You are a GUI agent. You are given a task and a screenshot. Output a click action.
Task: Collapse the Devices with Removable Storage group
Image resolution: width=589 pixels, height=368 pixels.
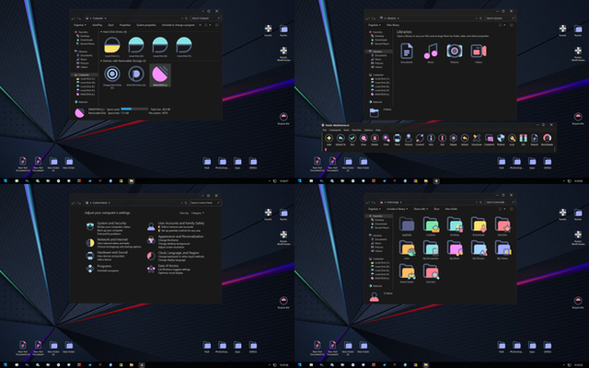pos(101,61)
